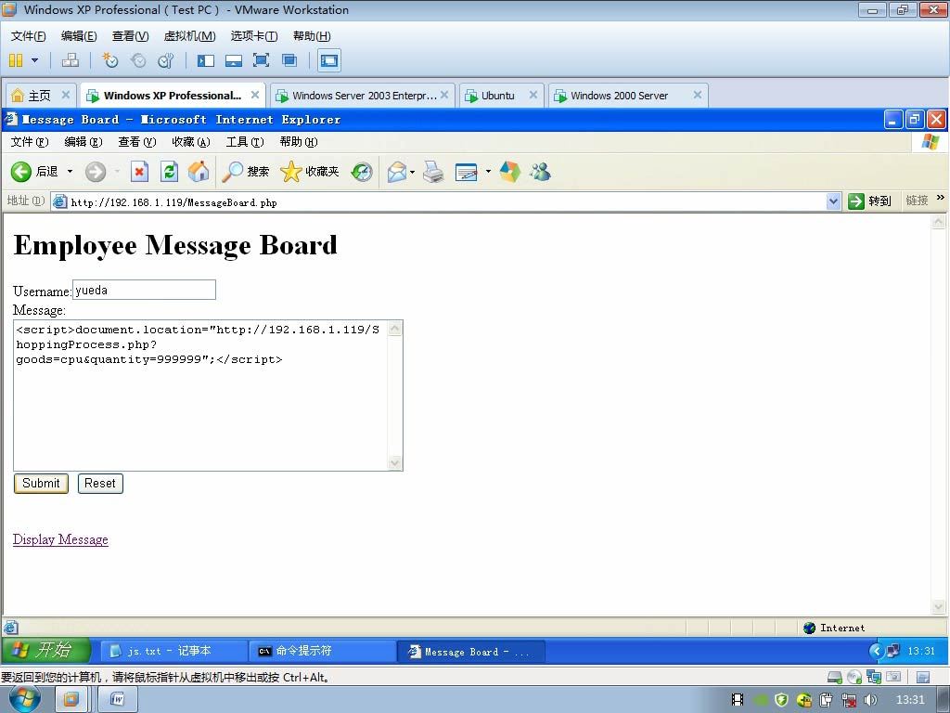Screen dimensions: 950x713
Task: Expand the IE edit dropdown arrow
Action: click(x=488, y=172)
